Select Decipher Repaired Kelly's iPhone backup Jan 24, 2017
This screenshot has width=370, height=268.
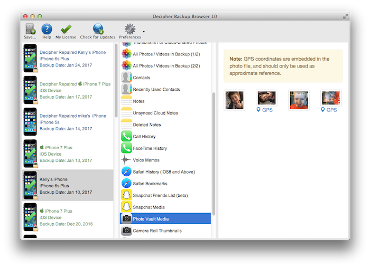pos(68,59)
